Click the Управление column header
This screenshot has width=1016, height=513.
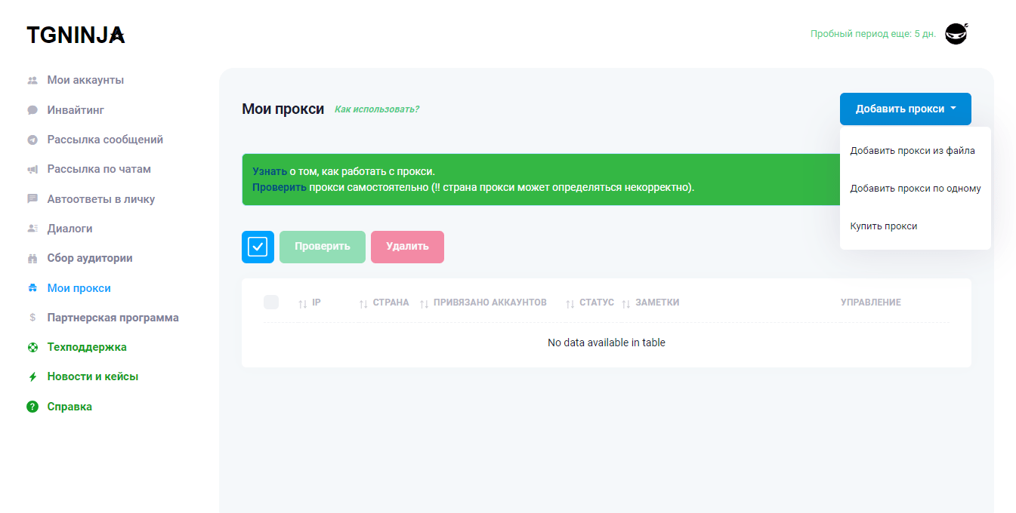(871, 303)
